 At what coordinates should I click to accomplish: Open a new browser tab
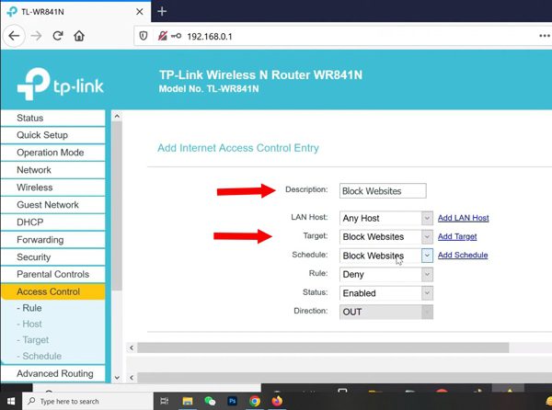coord(162,12)
